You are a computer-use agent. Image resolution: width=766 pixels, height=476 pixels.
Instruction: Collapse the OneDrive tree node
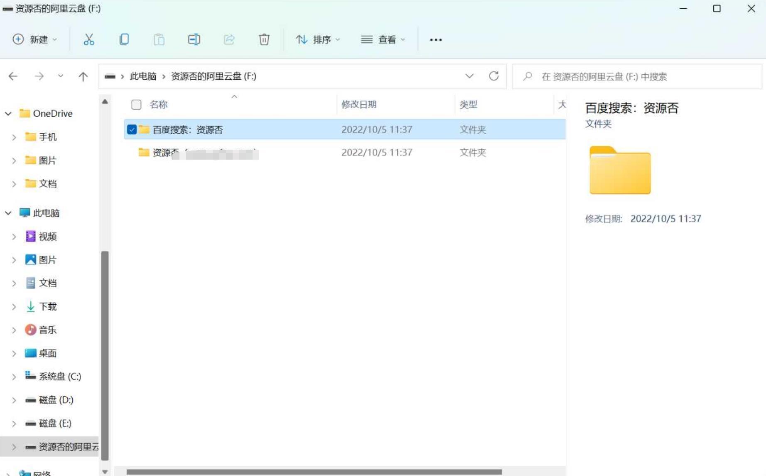pyautogui.click(x=8, y=113)
